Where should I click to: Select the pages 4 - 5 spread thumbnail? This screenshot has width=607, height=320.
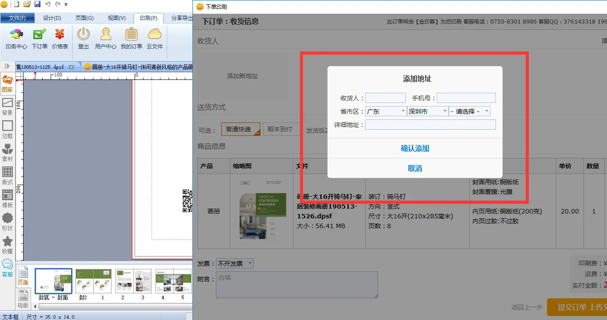(173, 281)
